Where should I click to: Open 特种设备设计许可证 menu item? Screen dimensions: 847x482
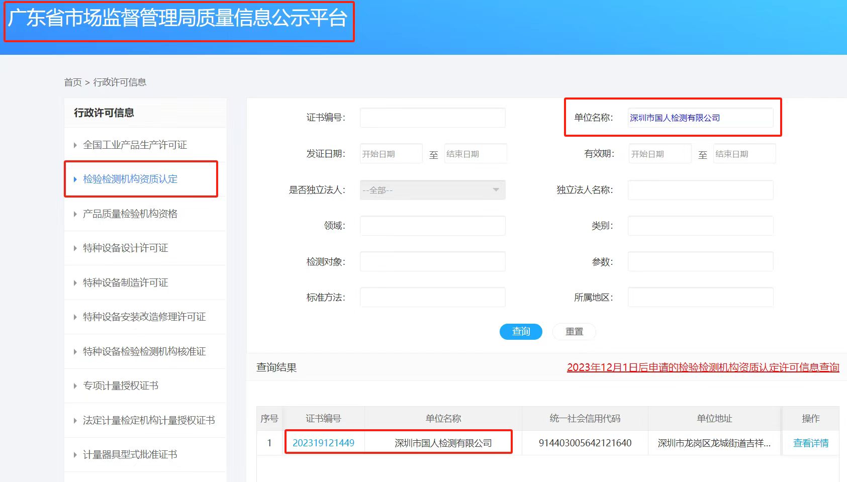coord(126,248)
